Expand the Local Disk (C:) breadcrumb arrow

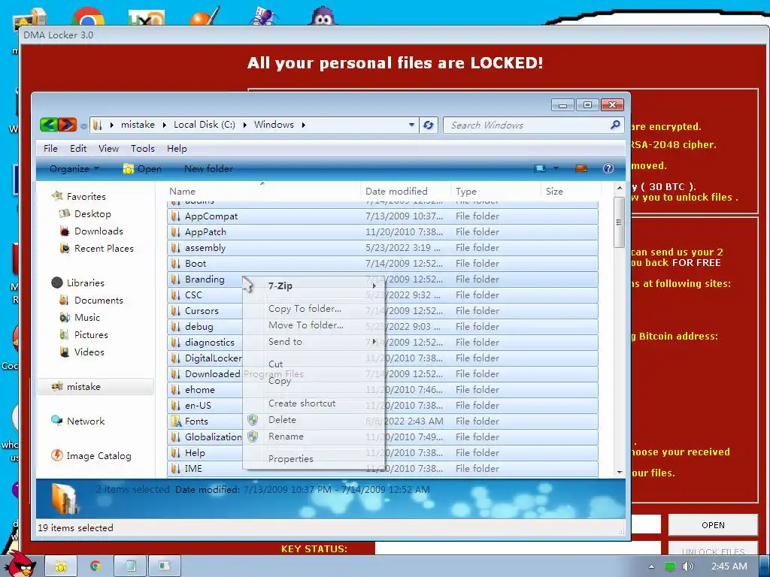coord(244,125)
